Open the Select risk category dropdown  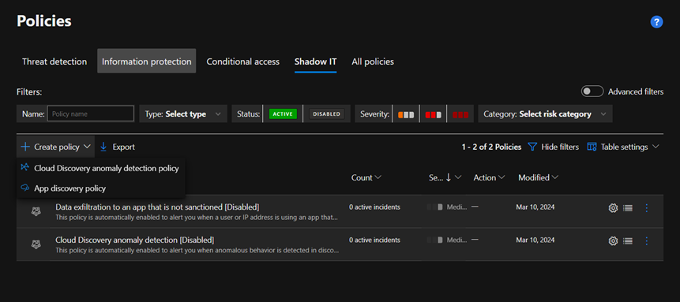coord(545,114)
